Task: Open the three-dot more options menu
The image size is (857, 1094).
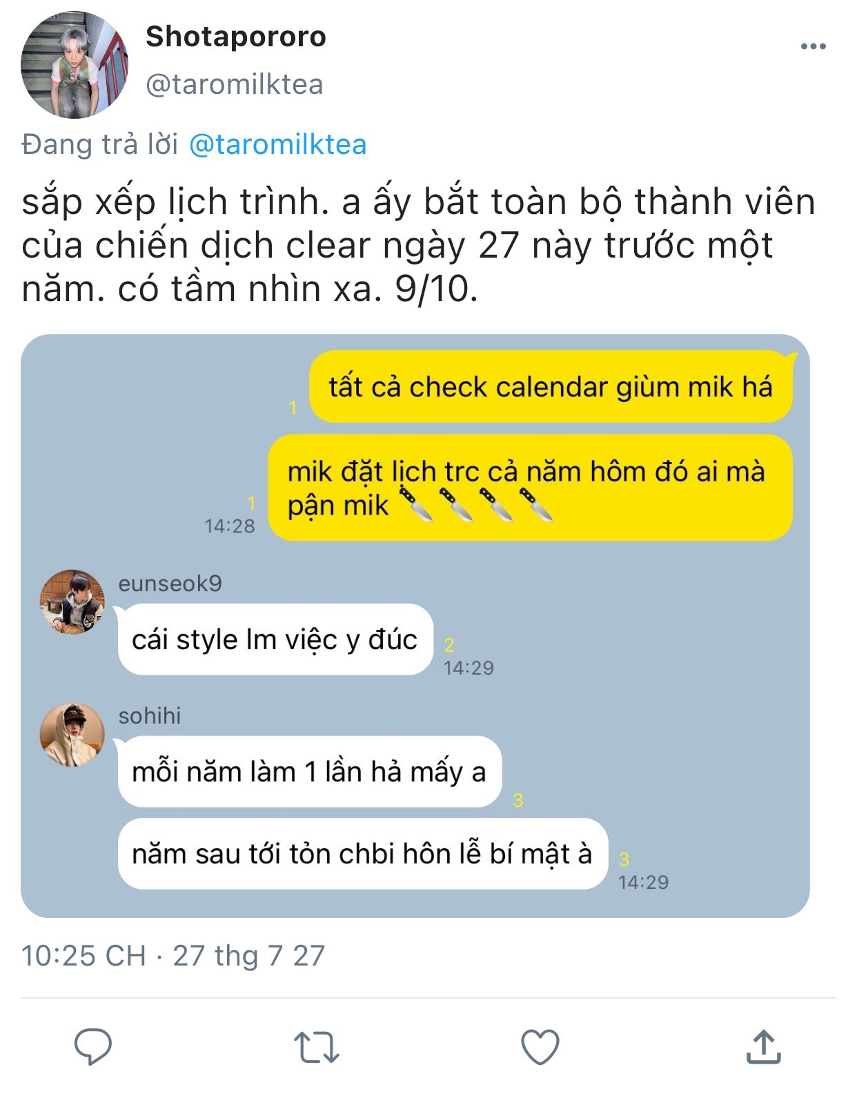Action: [813, 46]
